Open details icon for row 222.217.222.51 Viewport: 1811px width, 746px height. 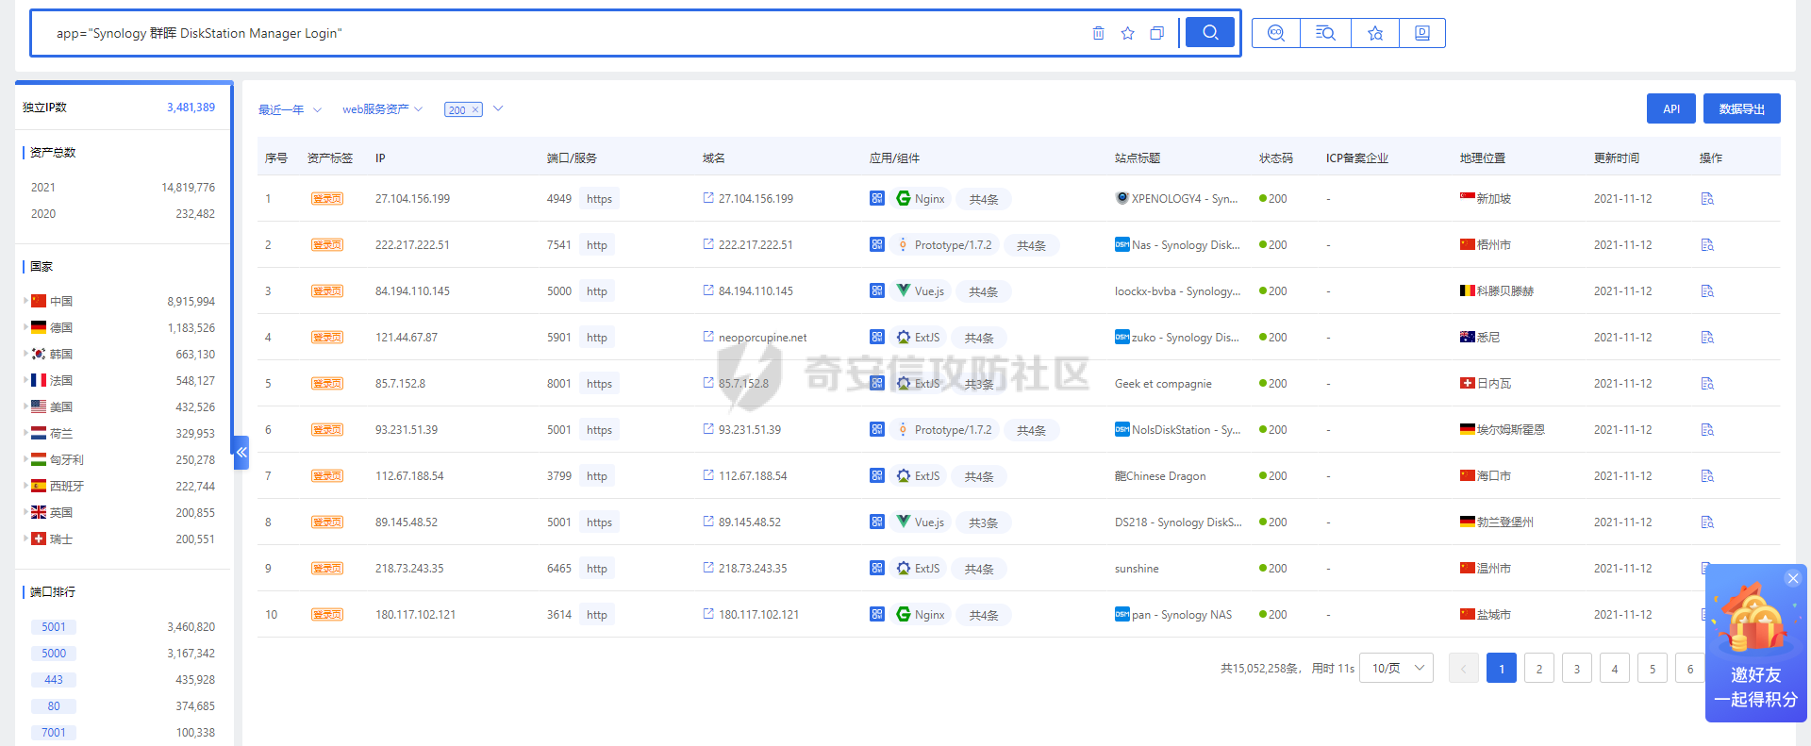tap(1707, 245)
